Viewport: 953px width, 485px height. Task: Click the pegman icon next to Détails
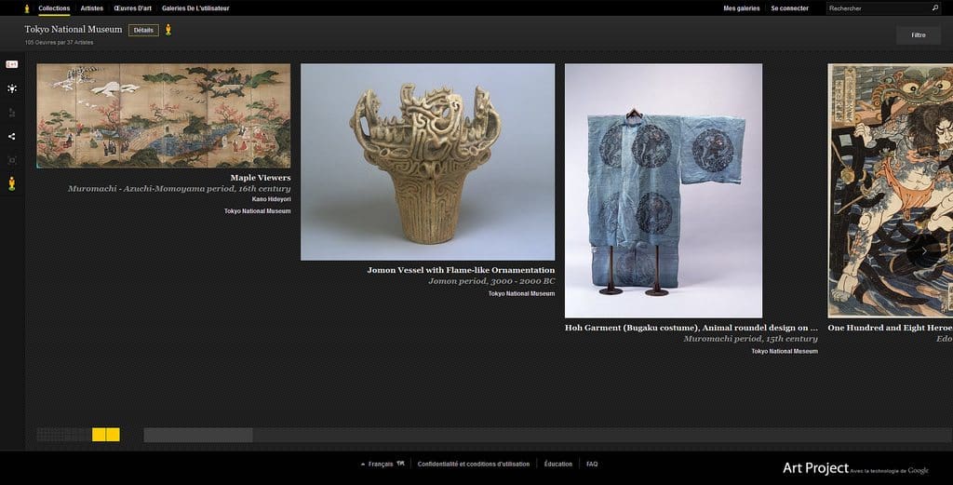click(x=168, y=30)
